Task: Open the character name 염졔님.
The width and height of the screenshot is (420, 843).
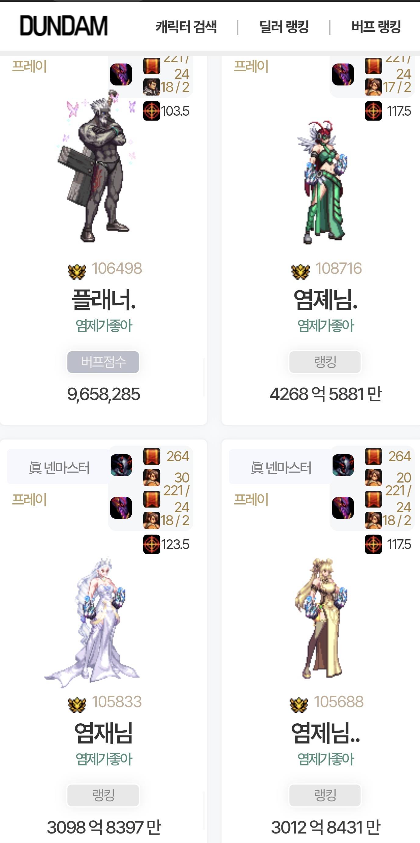Action: point(326,300)
